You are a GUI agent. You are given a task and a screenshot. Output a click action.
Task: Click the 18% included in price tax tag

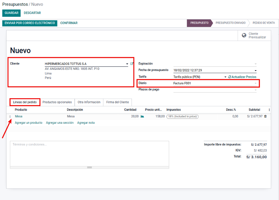tap(182, 117)
